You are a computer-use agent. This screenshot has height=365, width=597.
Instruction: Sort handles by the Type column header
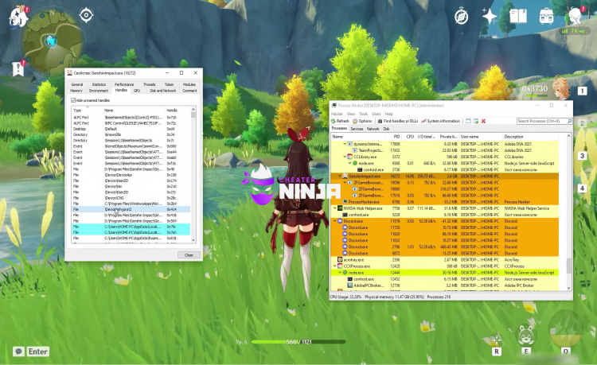pyautogui.click(x=88, y=110)
